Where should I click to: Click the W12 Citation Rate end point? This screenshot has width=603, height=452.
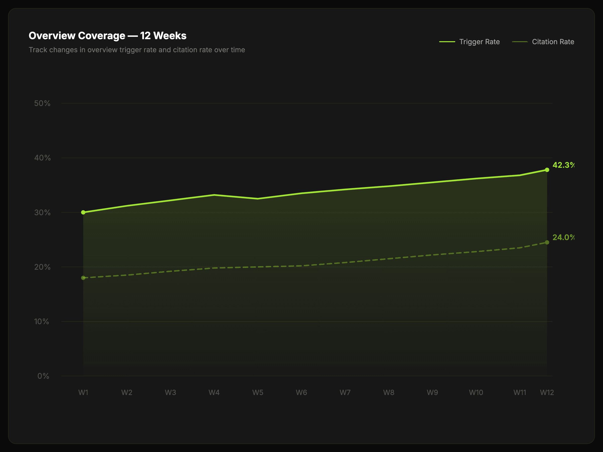(547, 242)
